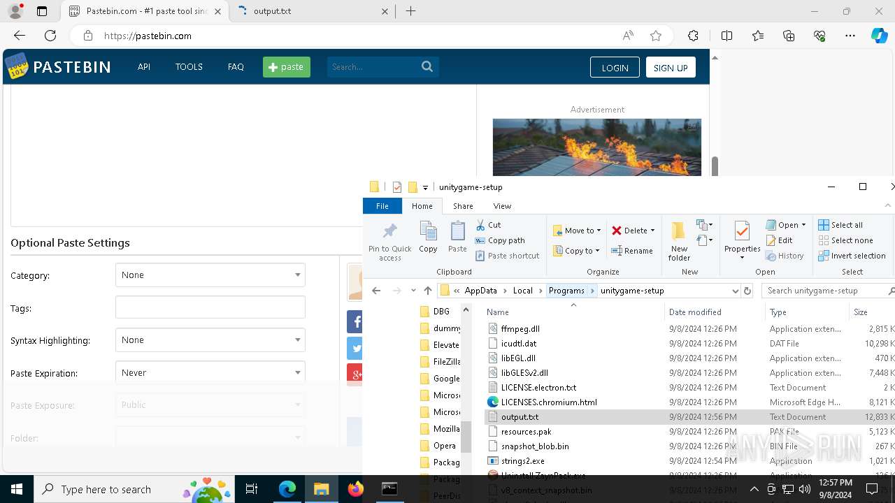Select the strings2.exe file
895x503 pixels.
click(522, 461)
